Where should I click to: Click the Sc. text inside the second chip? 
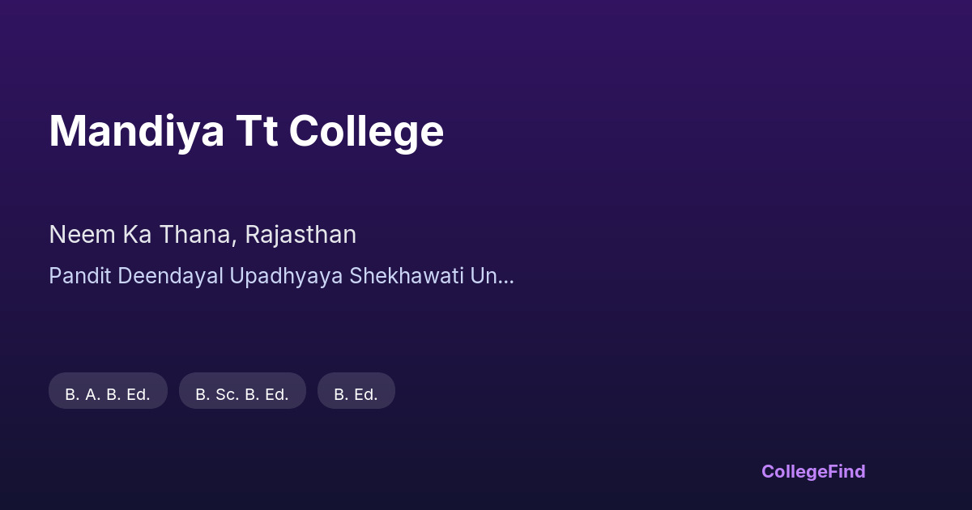tap(227, 394)
